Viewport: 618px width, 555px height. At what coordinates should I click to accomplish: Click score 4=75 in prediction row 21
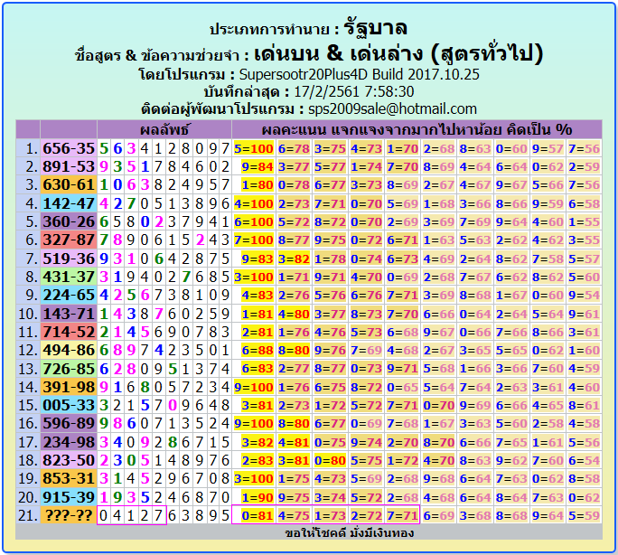tap(294, 515)
